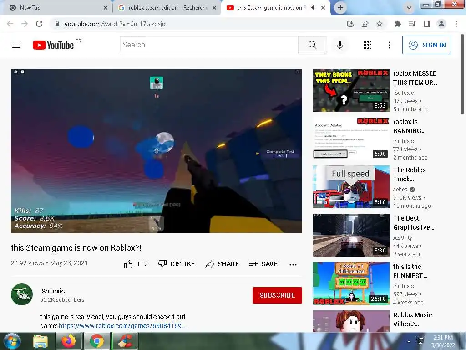This screenshot has width=466, height=350.
Task: Switch to roblox steam edition Google tab
Action: (x=168, y=8)
